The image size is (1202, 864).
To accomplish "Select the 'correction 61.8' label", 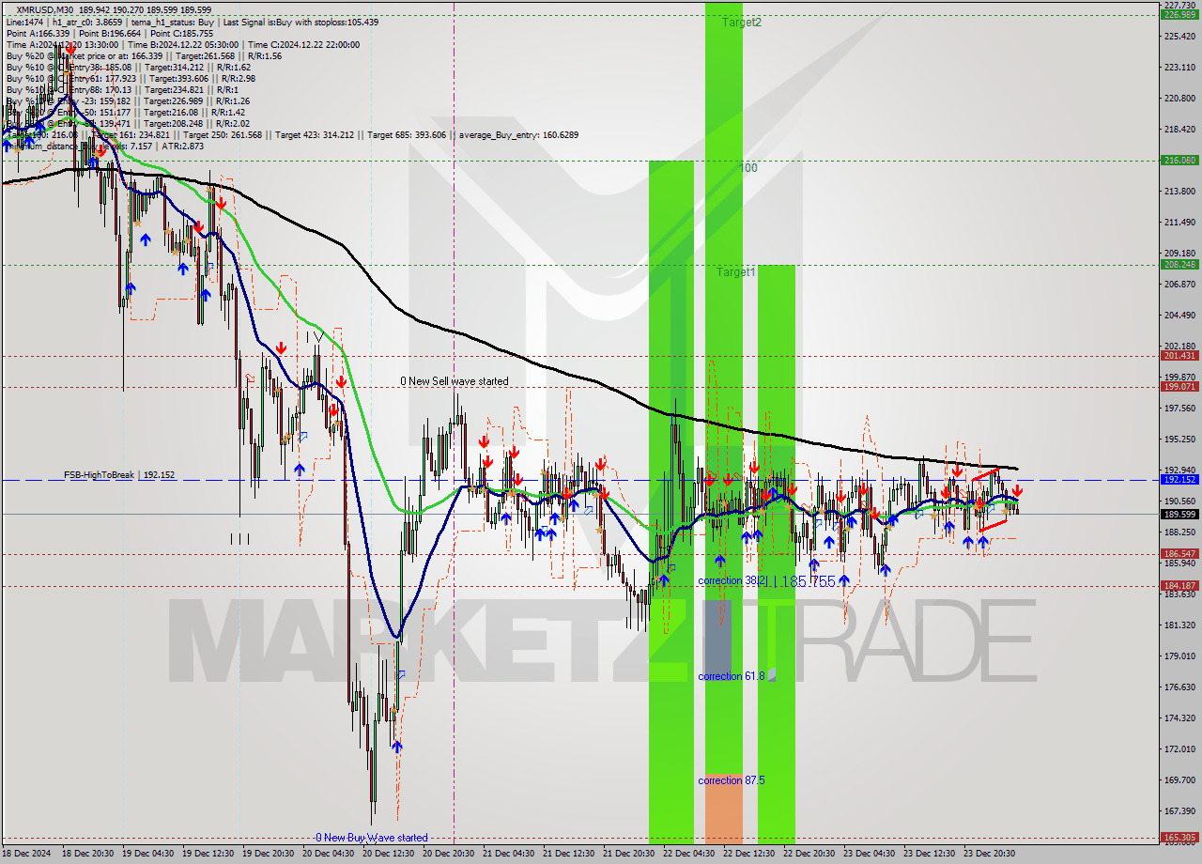I will tap(732, 675).
